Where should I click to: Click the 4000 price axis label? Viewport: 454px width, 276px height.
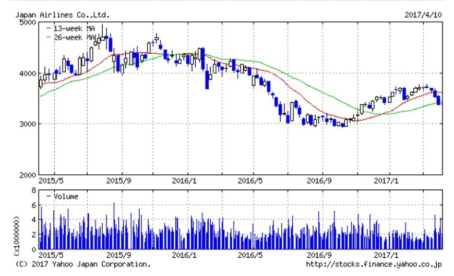26,74
